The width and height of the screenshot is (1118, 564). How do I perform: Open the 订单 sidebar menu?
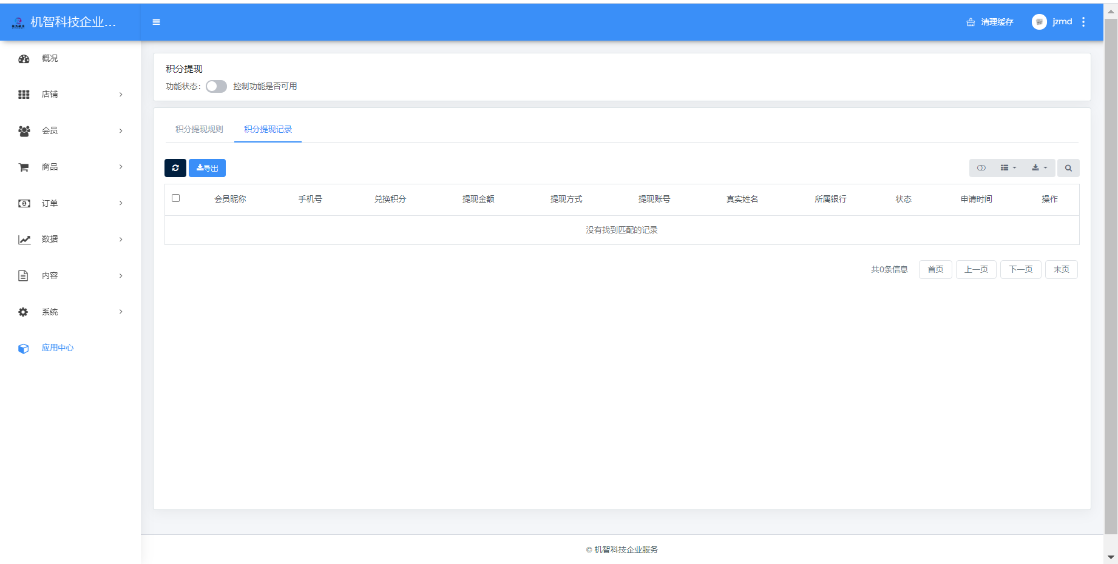(70, 203)
